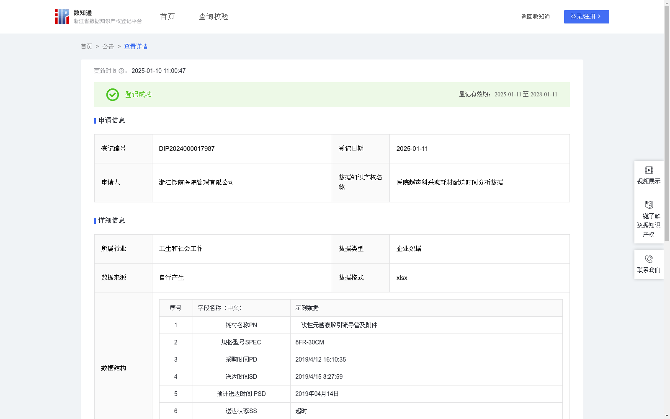Click field name 预计送达时间 PSD
This screenshot has height=419, width=670.
(241, 394)
